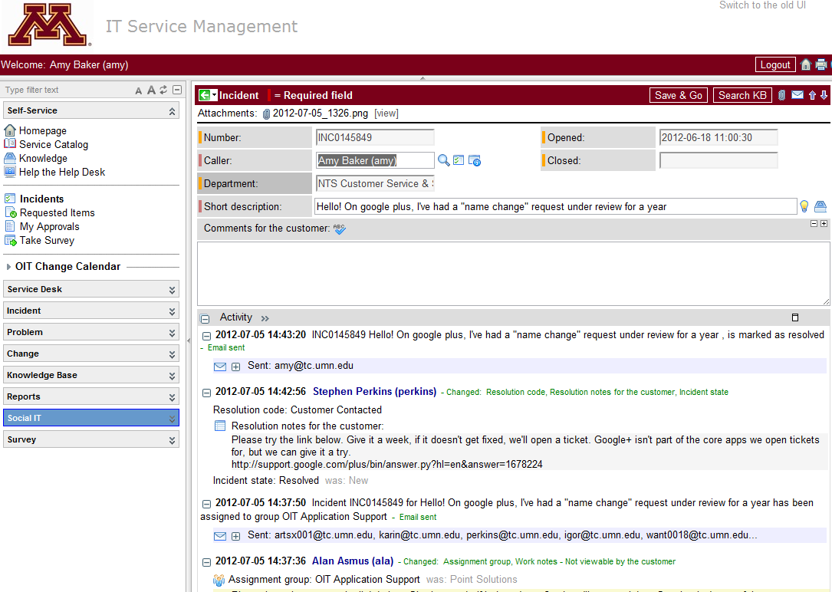Click resolution notes journal icon
Image resolution: width=832 pixels, height=592 pixels.
point(219,426)
